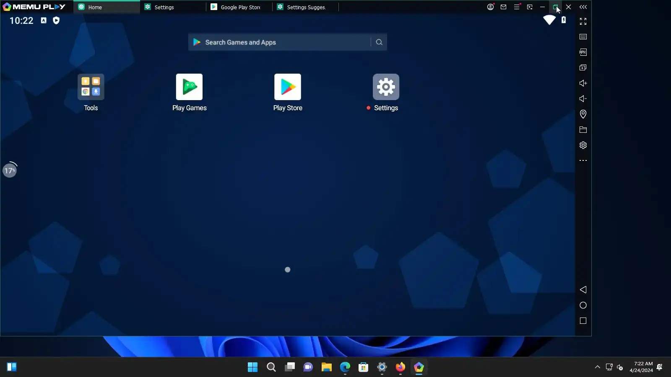The image size is (671, 377).
Task: Switch to the Home tab
Action: pyautogui.click(x=107, y=7)
